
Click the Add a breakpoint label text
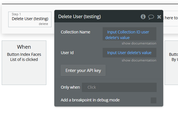click(90, 100)
